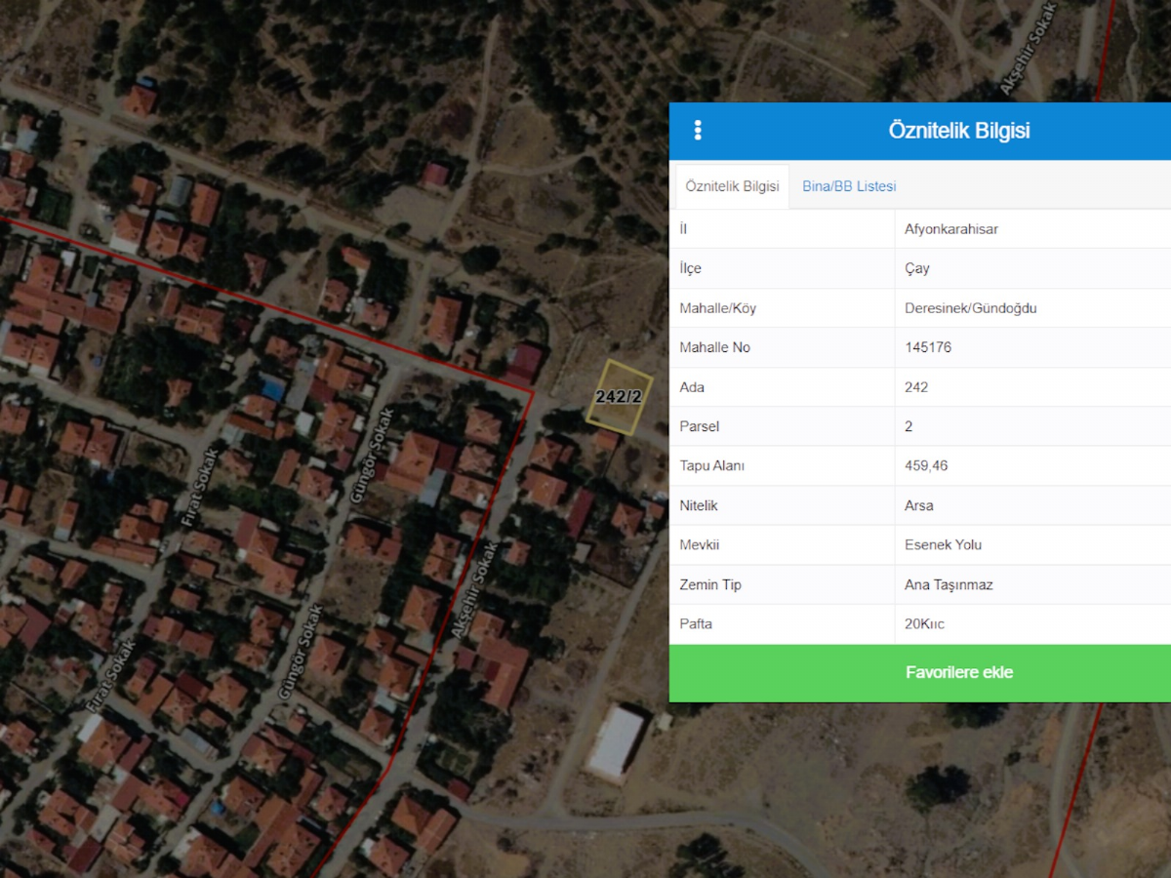Image resolution: width=1171 pixels, height=878 pixels.
Task: Click the Favorilere ekle button
Action: pyautogui.click(x=959, y=672)
